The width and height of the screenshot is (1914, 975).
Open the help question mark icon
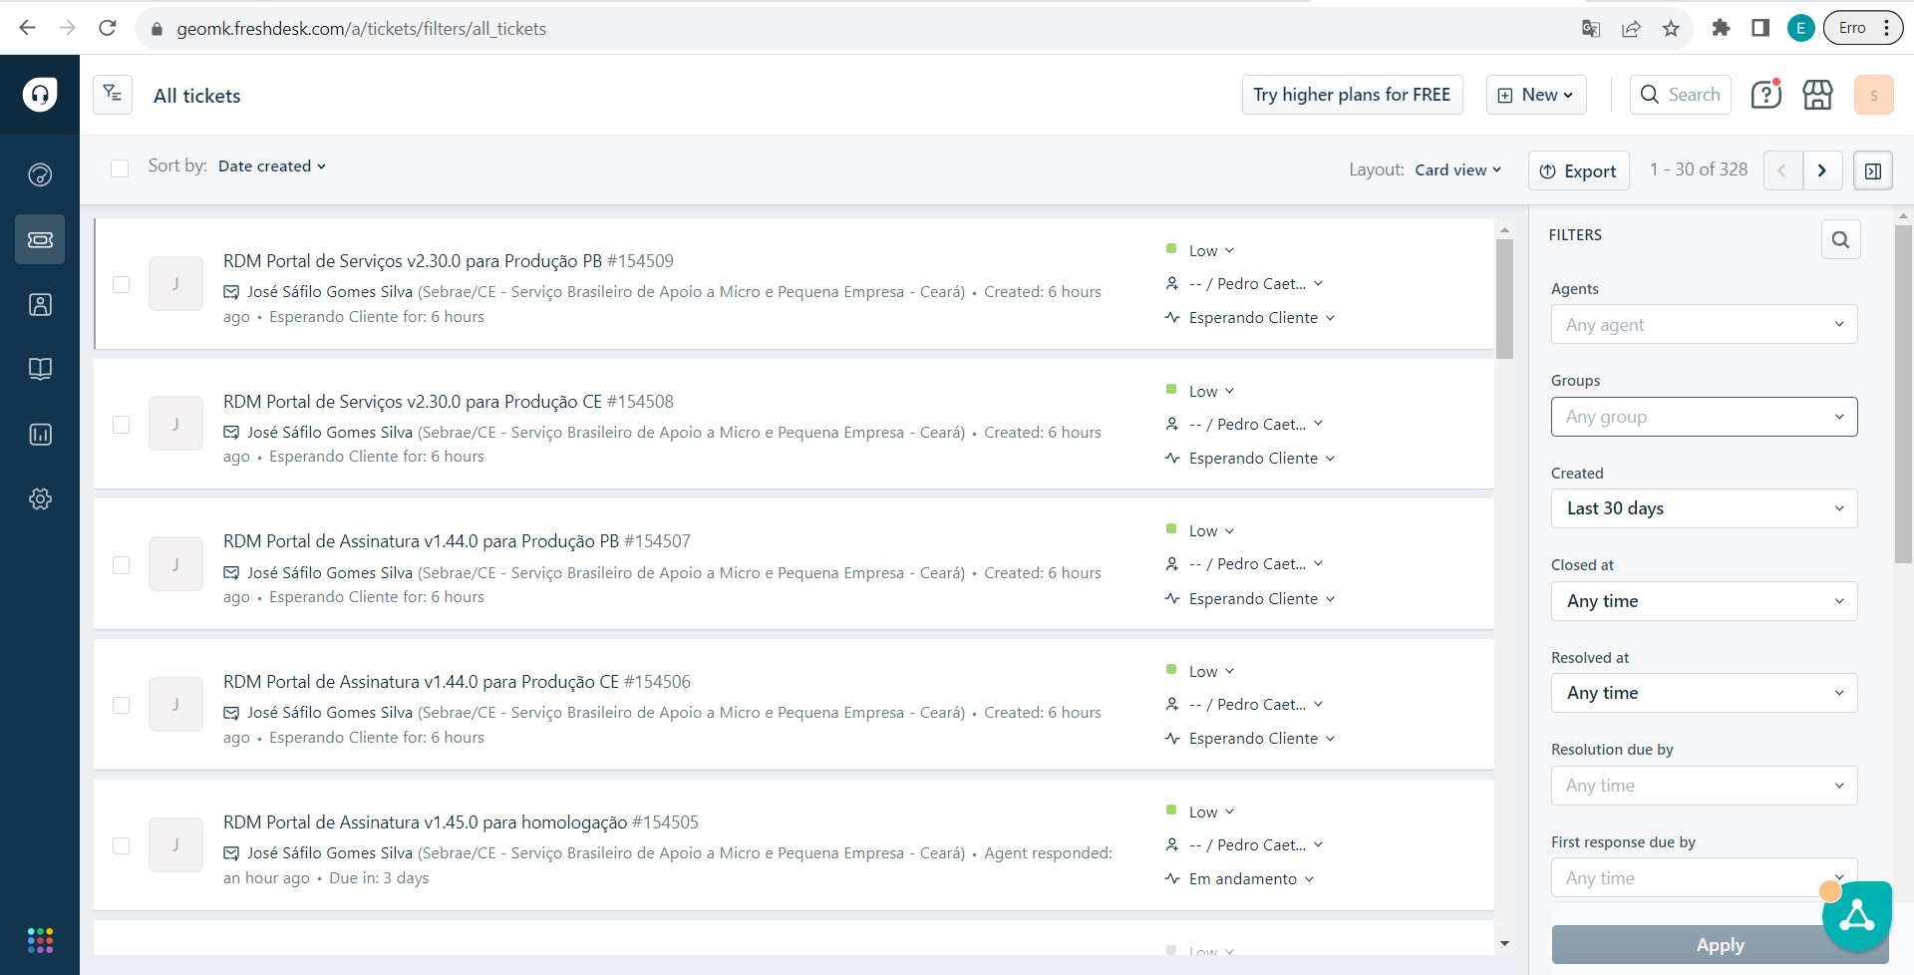click(1765, 95)
